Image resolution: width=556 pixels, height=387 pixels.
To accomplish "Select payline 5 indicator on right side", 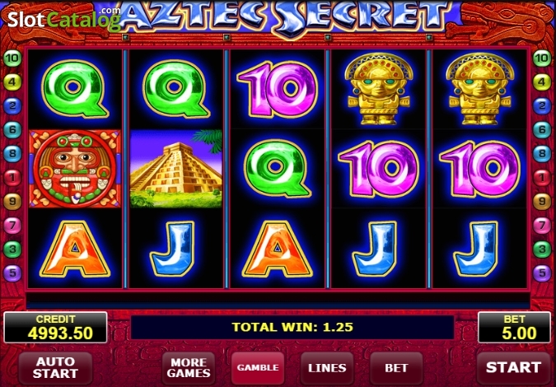I will 542,273.
